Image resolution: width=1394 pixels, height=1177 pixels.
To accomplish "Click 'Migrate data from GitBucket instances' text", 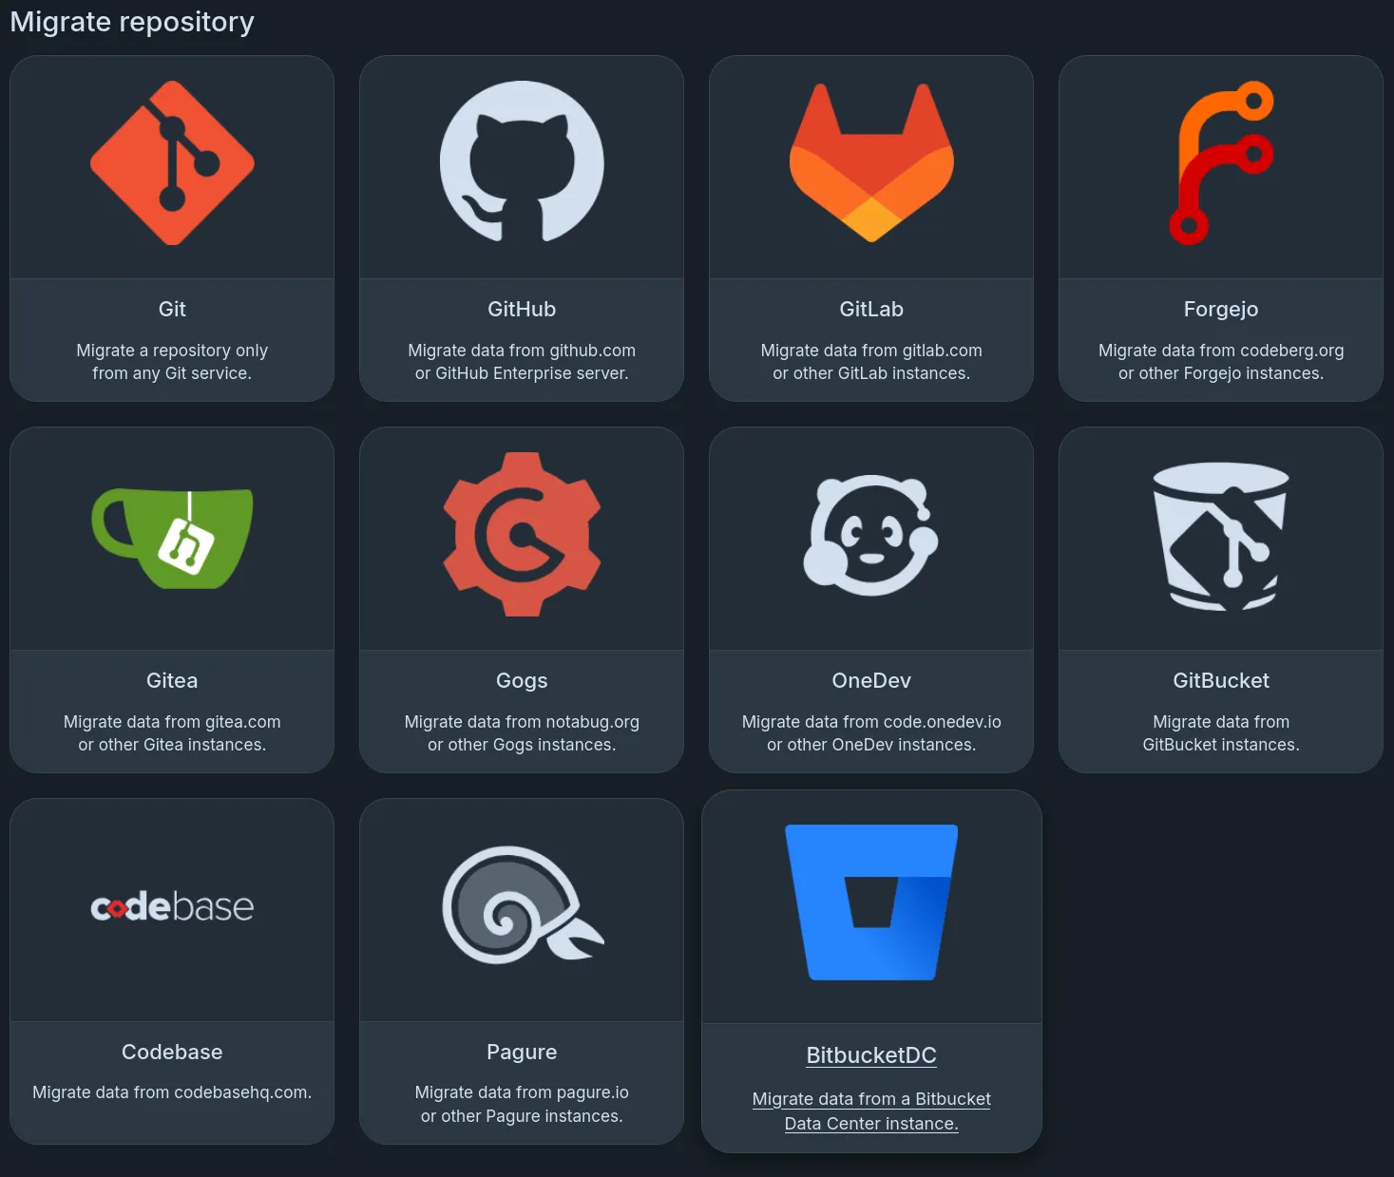I will (1221, 733).
